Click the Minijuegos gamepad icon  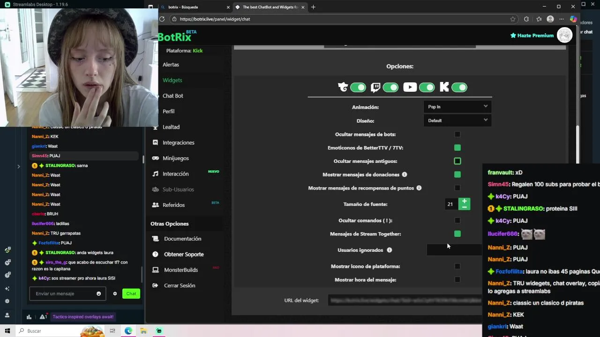156,158
